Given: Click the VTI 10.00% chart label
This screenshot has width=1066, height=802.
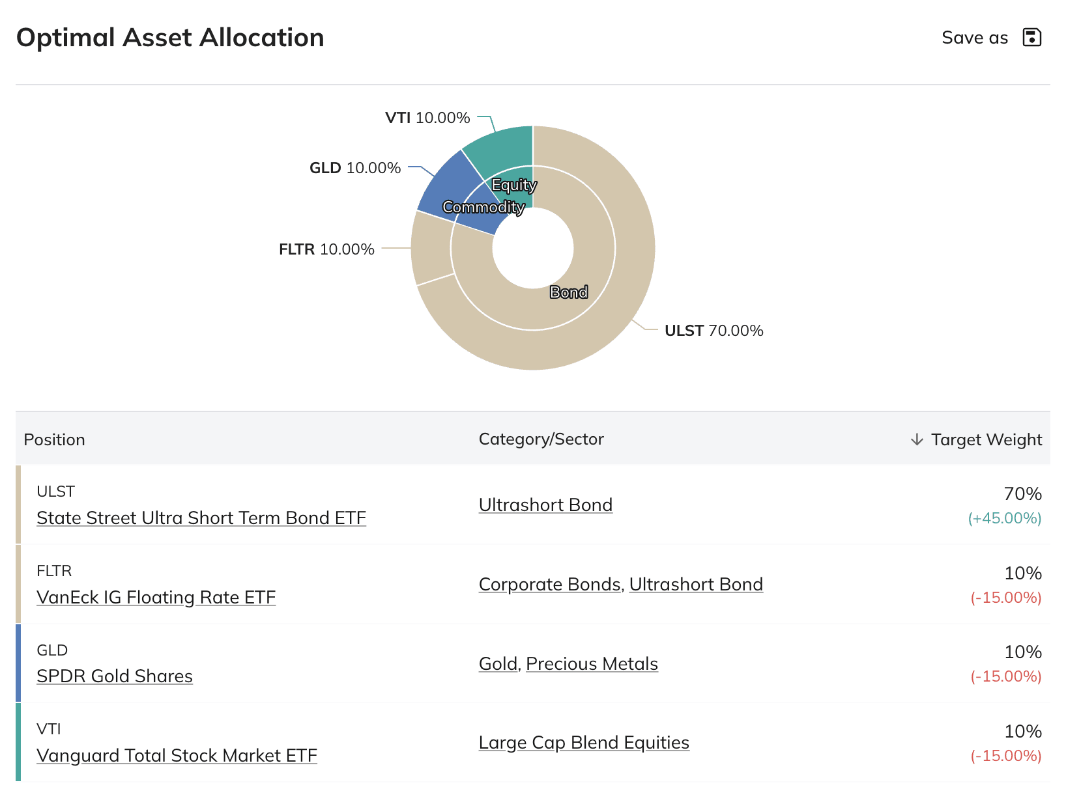Looking at the screenshot, I should click(x=427, y=118).
